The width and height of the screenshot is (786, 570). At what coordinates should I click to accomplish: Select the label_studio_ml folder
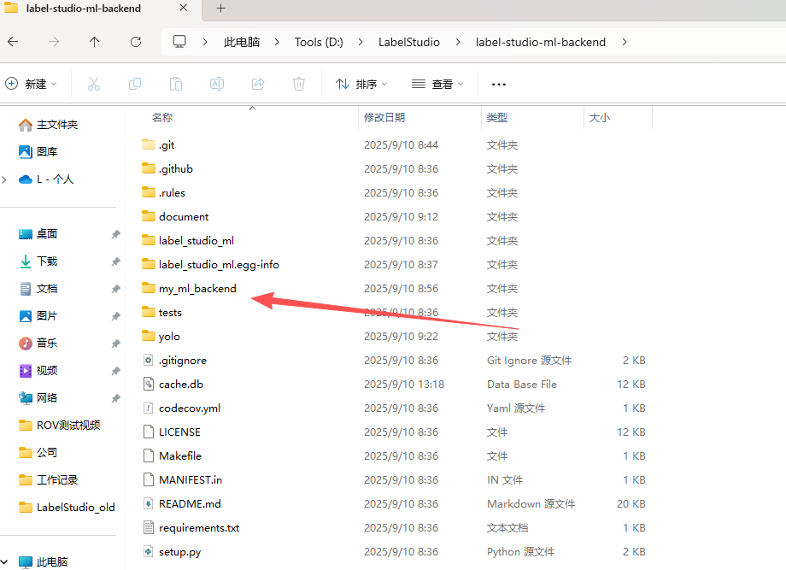(x=196, y=241)
